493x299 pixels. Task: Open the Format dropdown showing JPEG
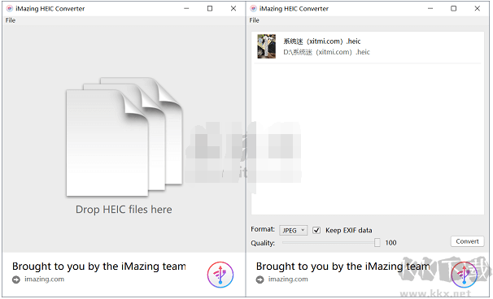point(294,230)
